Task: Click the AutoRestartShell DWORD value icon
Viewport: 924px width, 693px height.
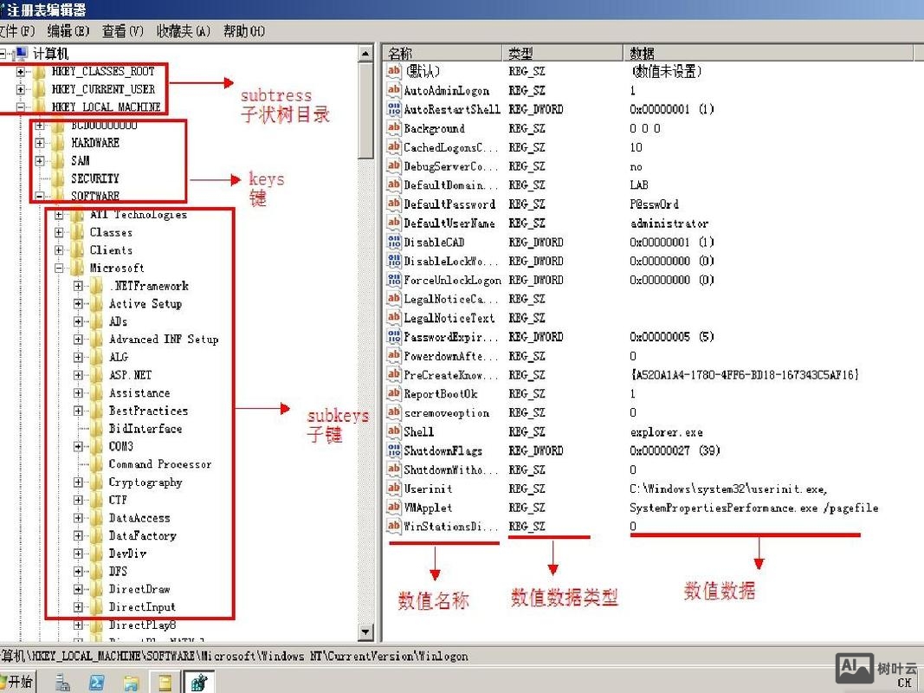Action: [393, 109]
